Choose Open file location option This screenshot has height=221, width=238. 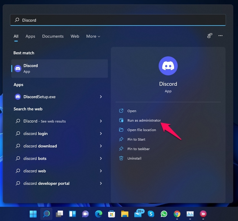pos(141,130)
